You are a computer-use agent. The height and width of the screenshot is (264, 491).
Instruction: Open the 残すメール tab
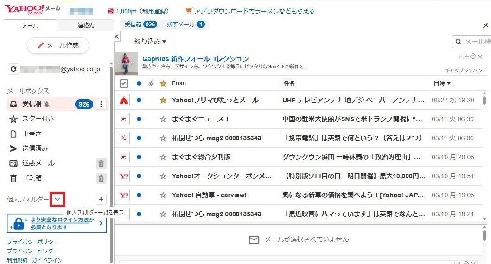185,24
